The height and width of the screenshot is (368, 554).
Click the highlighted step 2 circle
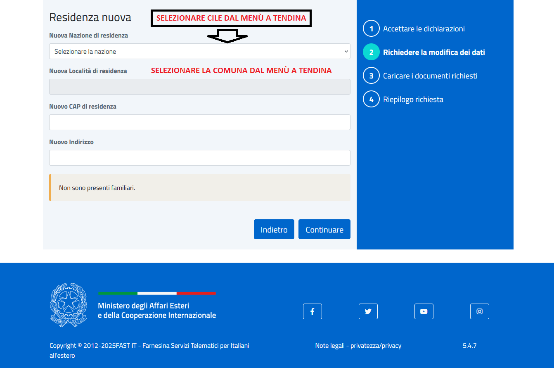pos(371,52)
